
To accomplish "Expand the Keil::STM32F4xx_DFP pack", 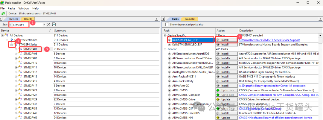I will click(x=170, y=40).
